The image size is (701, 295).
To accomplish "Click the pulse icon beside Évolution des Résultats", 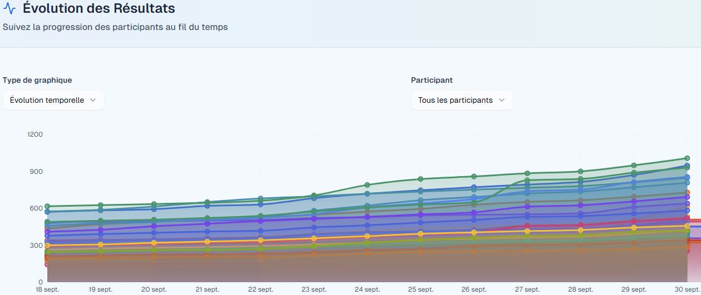I will [9, 9].
